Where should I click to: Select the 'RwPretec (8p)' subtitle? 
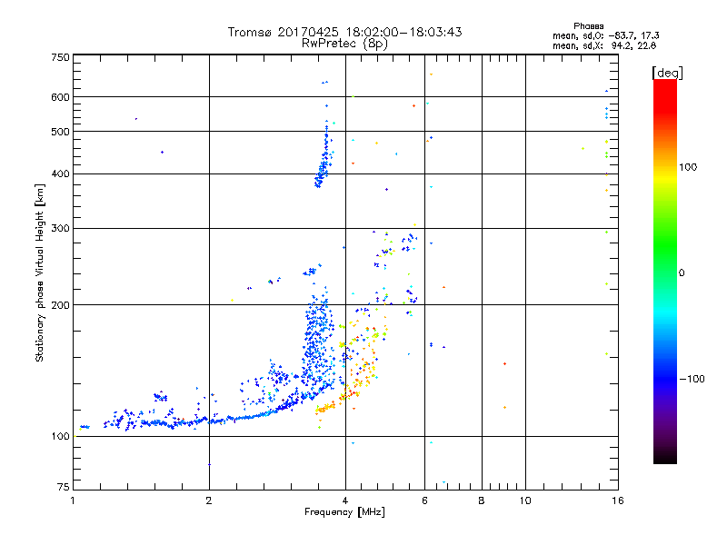345,44
